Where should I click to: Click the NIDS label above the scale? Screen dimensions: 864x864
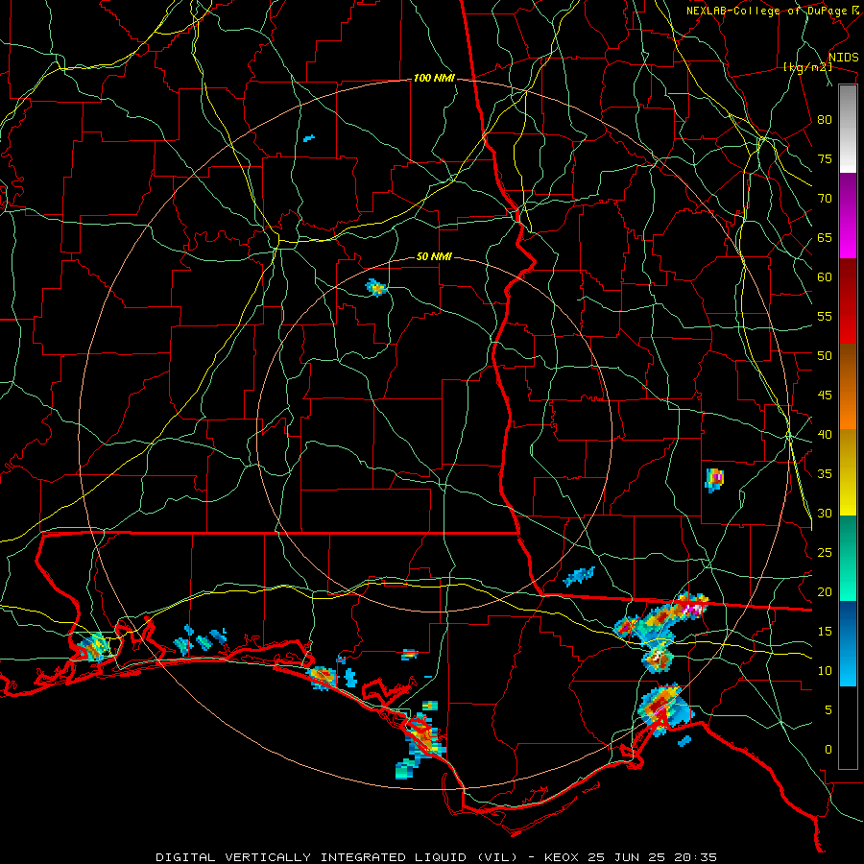click(843, 57)
